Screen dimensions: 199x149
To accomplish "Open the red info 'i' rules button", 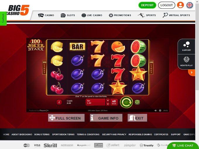I will tap(59, 102).
